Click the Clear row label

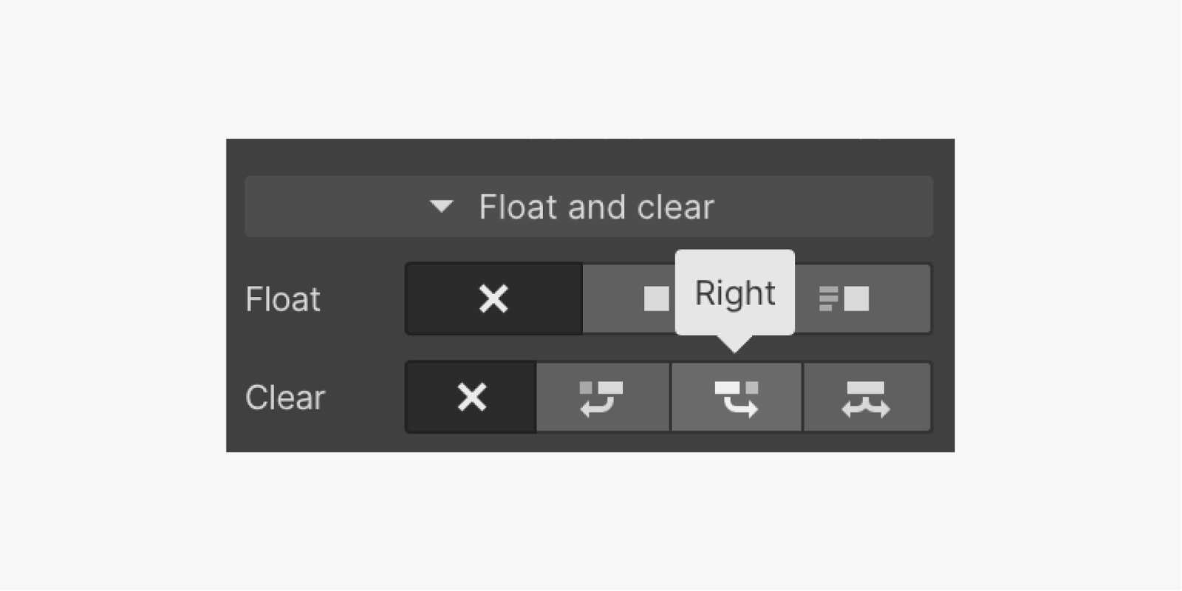pyautogui.click(x=285, y=397)
